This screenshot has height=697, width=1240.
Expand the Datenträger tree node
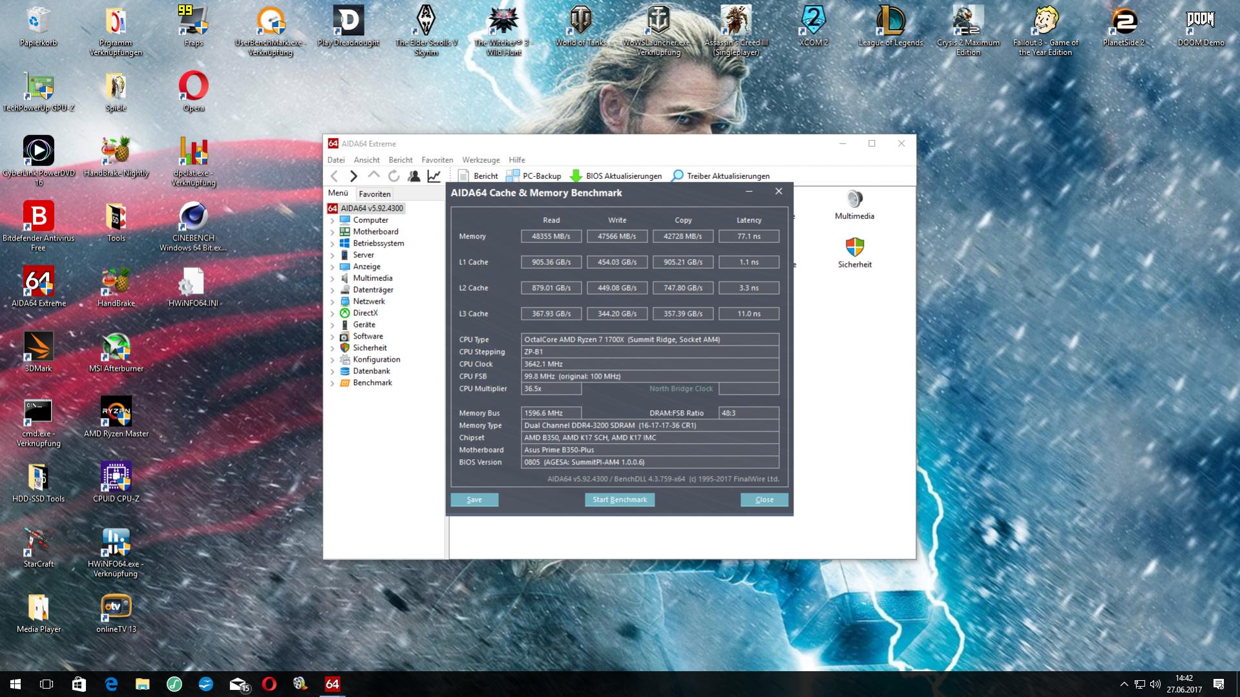(x=333, y=290)
